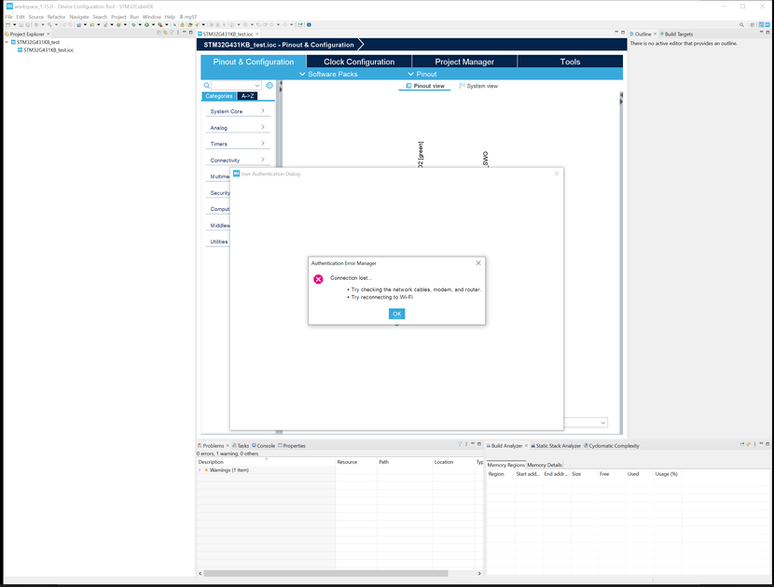Close the Authentication Error Manager dialog
Screen dimensions: 774x587
coord(478,263)
